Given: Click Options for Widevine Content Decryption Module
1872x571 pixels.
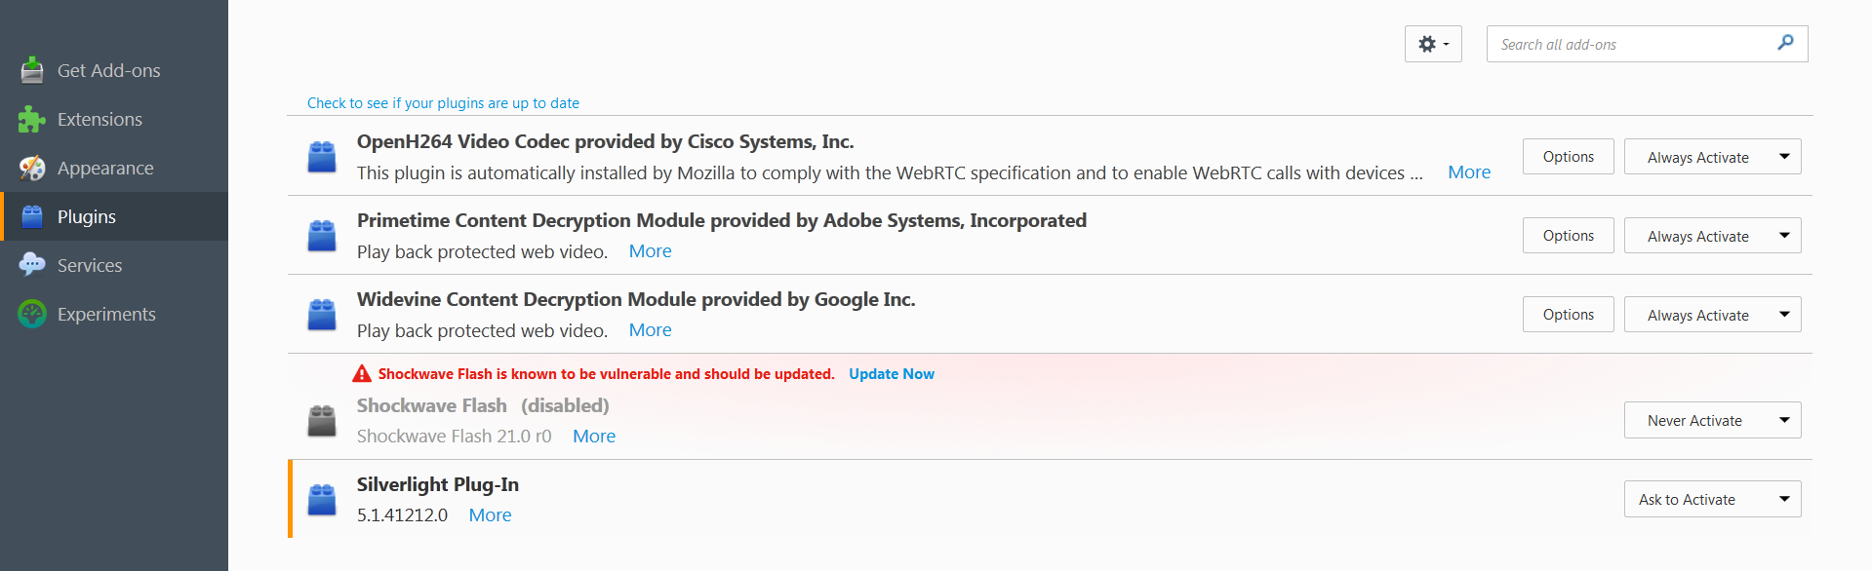Looking at the screenshot, I should (x=1568, y=315).
